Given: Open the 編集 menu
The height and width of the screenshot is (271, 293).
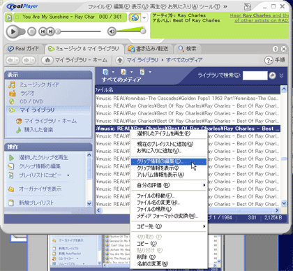Looking at the screenshot, I should click(121, 7).
